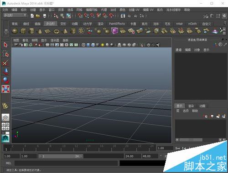The width and height of the screenshot is (228, 173).
Task: Click the first snap magnet icon
Action: point(80,15)
